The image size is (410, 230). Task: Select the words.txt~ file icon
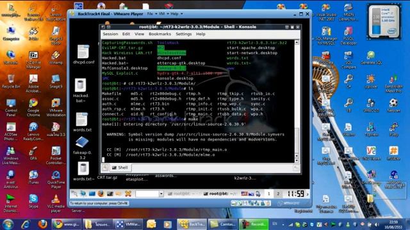point(83,171)
